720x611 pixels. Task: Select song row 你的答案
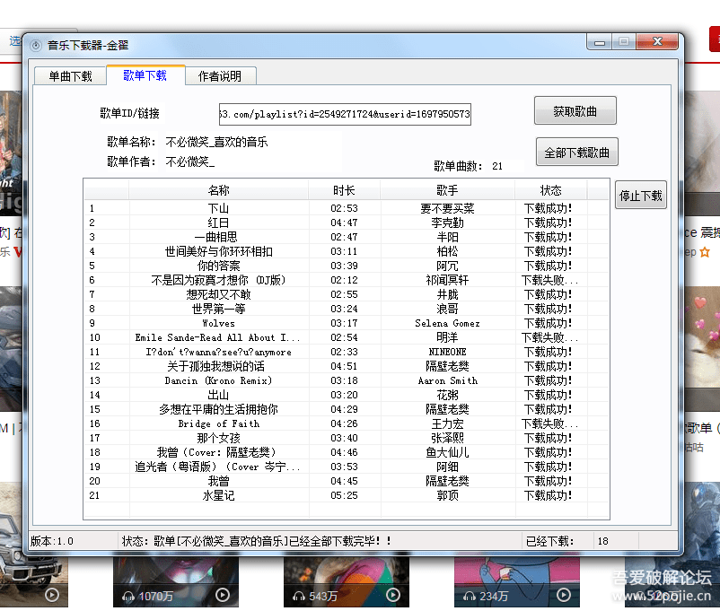347,266
